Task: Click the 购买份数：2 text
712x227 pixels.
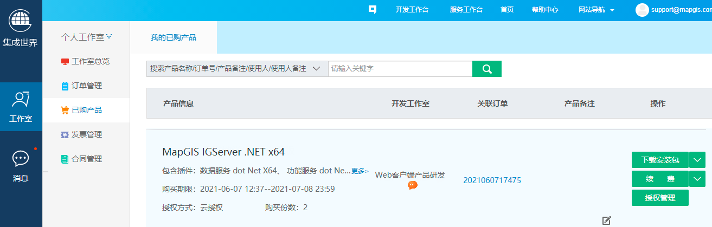Action: (x=286, y=207)
